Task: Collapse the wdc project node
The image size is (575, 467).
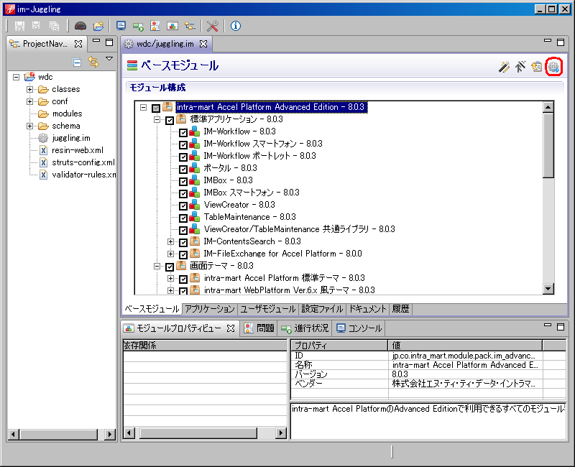Action: pos(16,77)
